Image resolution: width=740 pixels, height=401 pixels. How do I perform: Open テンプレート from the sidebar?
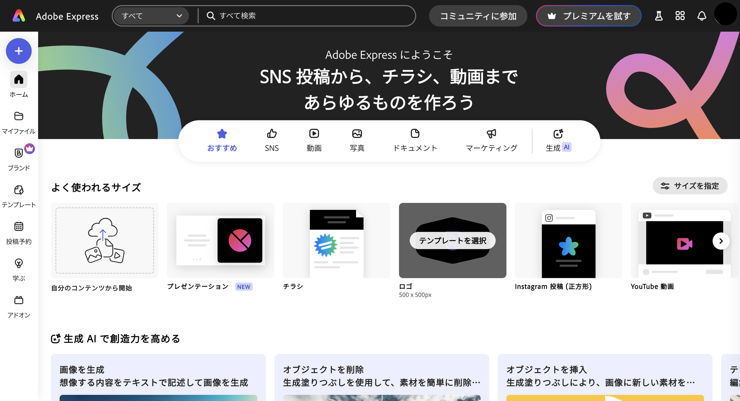(19, 196)
